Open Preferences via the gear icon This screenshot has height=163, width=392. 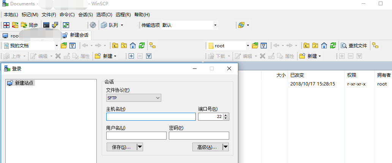[x=93, y=25]
